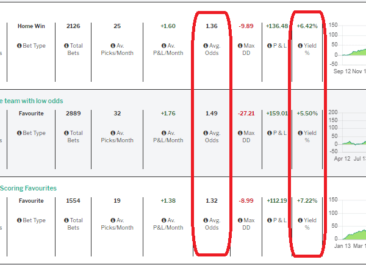This screenshot has width=366, height=265.
Task: Click the first row profit chart thumbnail
Action: pos(347,48)
